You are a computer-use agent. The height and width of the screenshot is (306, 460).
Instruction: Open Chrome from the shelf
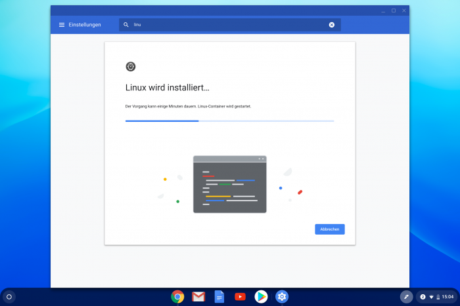(177, 297)
